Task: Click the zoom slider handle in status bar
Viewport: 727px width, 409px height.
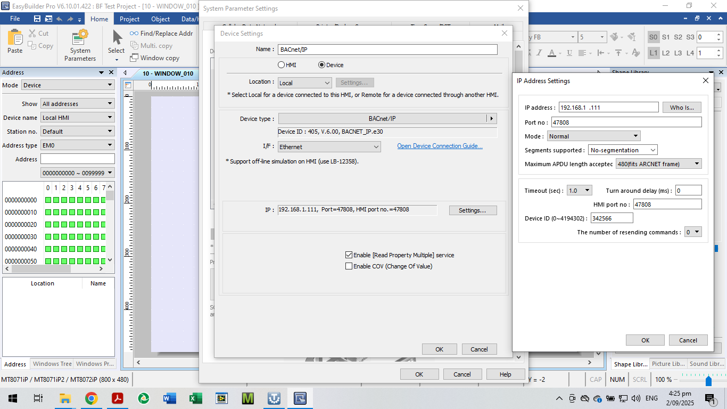Action: [x=708, y=381]
